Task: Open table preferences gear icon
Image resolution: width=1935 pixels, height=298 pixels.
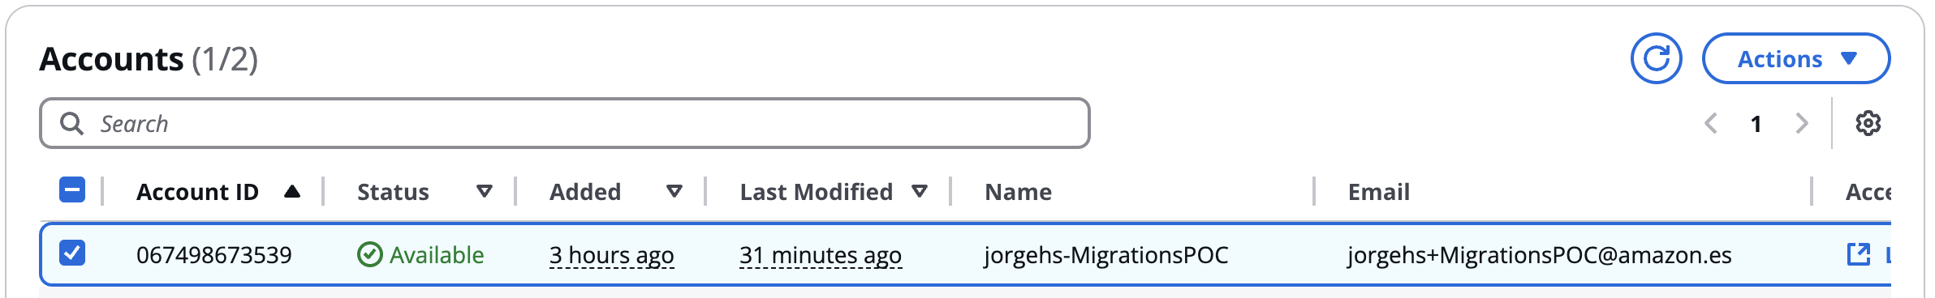Action: tap(1868, 123)
